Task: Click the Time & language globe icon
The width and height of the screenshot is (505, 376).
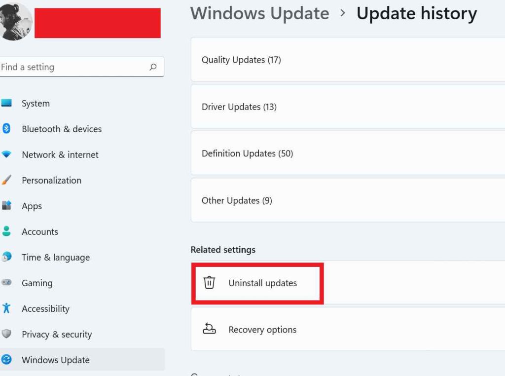Action: [x=6, y=257]
